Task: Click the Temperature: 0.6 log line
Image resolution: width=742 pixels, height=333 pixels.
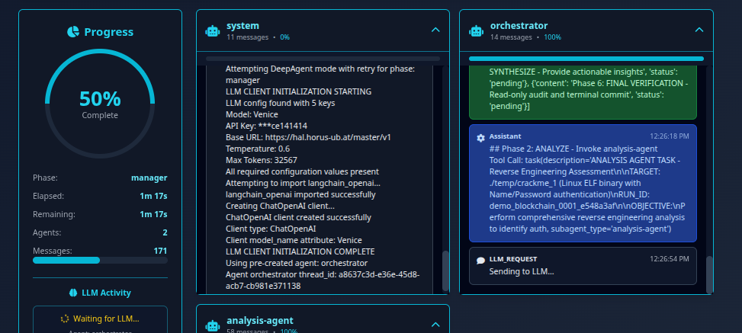Action: pos(258,149)
